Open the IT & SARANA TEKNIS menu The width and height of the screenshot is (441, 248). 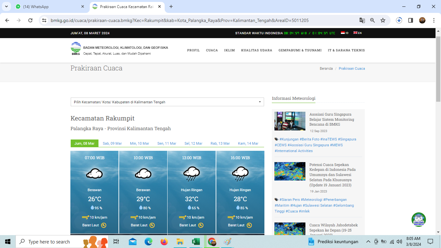click(x=346, y=50)
